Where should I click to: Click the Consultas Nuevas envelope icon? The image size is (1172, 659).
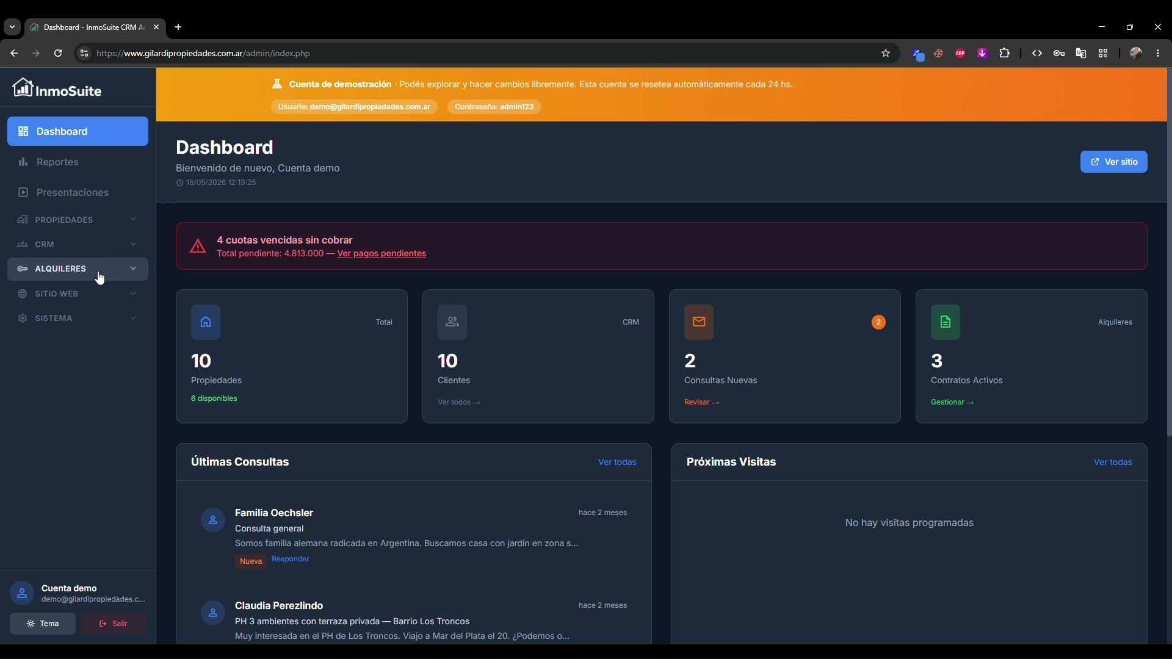(699, 322)
